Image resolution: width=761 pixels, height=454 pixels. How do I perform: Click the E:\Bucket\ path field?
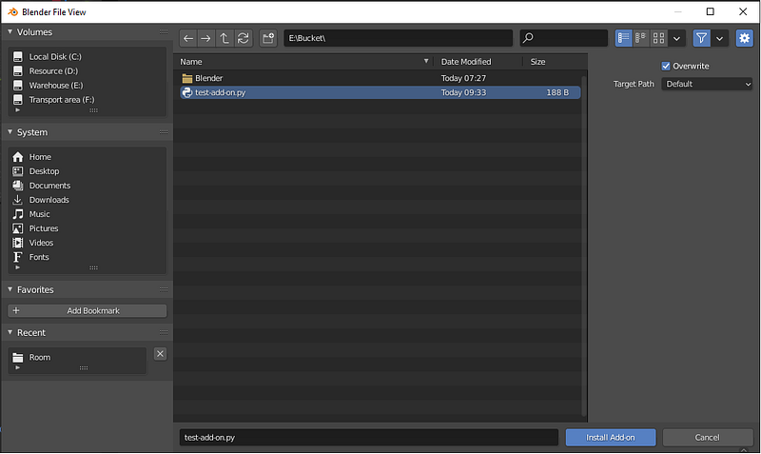(x=398, y=38)
